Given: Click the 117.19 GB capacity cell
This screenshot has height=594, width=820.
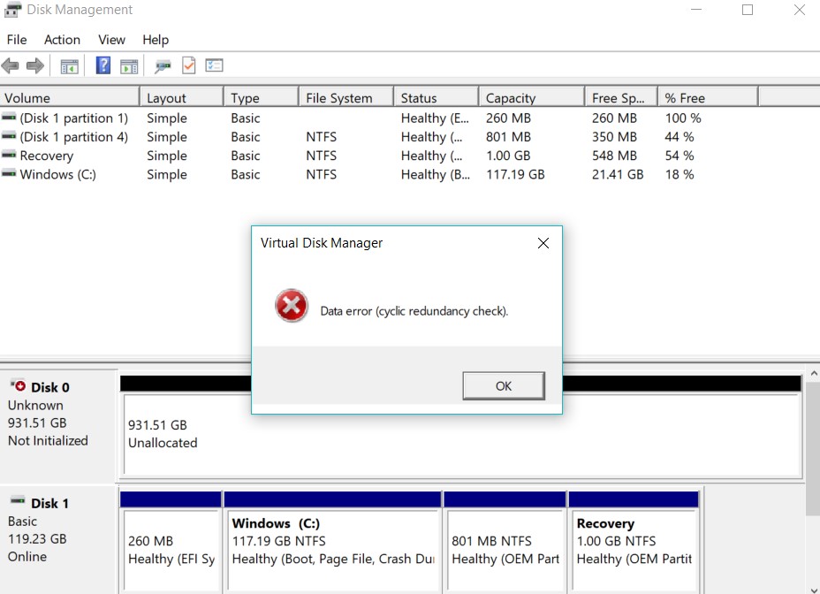Looking at the screenshot, I should pos(515,175).
